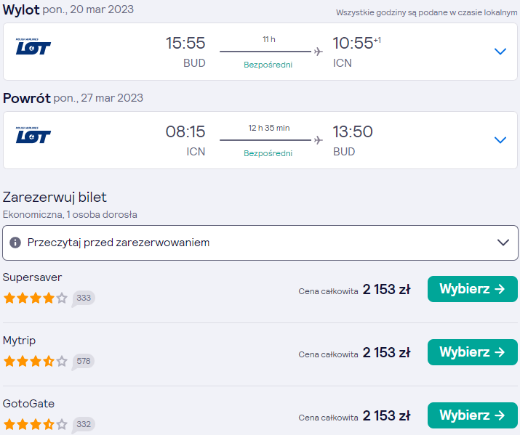Image resolution: width=520 pixels, height=435 pixels.
Task: Select the Mytrip offer with Wybierz
Action: pos(473,352)
